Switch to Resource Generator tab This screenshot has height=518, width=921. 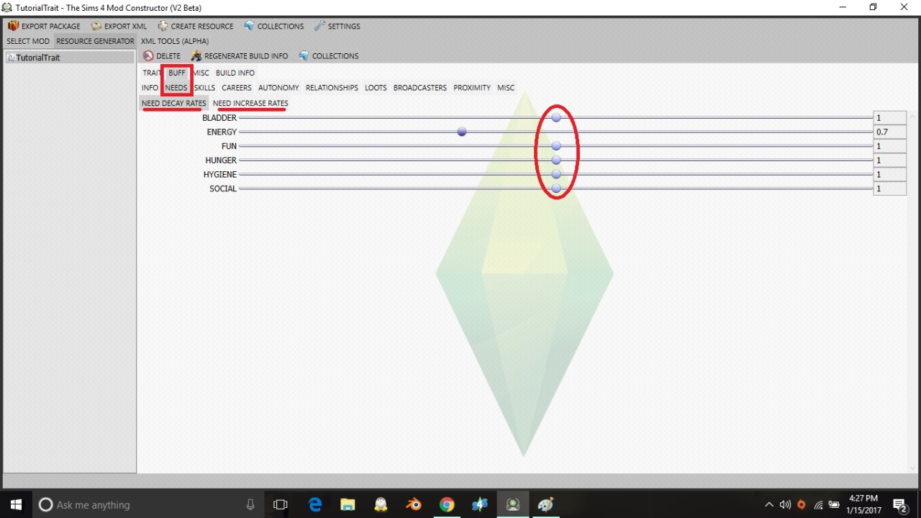pos(96,41)
